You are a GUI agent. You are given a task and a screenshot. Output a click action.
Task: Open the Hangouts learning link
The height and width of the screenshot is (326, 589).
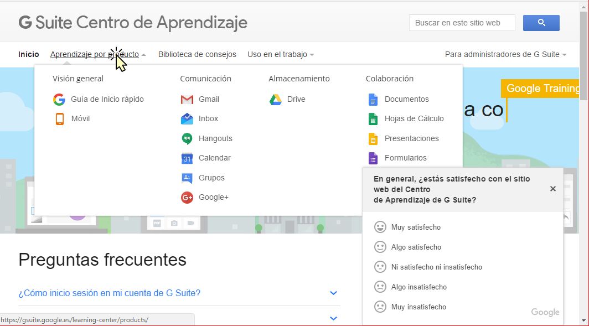tap(215, 138)
